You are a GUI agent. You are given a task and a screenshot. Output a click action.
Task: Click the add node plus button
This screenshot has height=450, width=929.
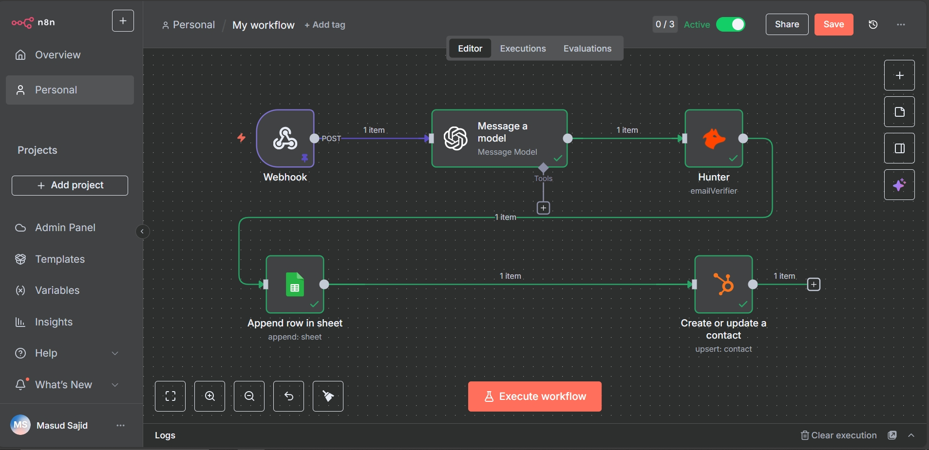pyautogui.click(x=900, y=75)
